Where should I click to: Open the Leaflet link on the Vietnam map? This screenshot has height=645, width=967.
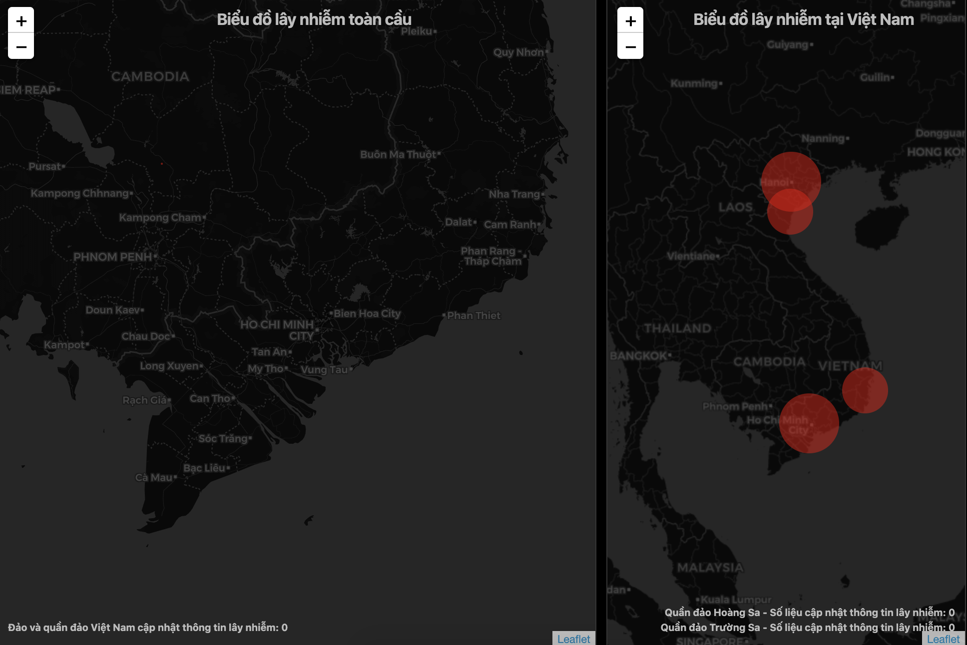[x=943, y=639]
